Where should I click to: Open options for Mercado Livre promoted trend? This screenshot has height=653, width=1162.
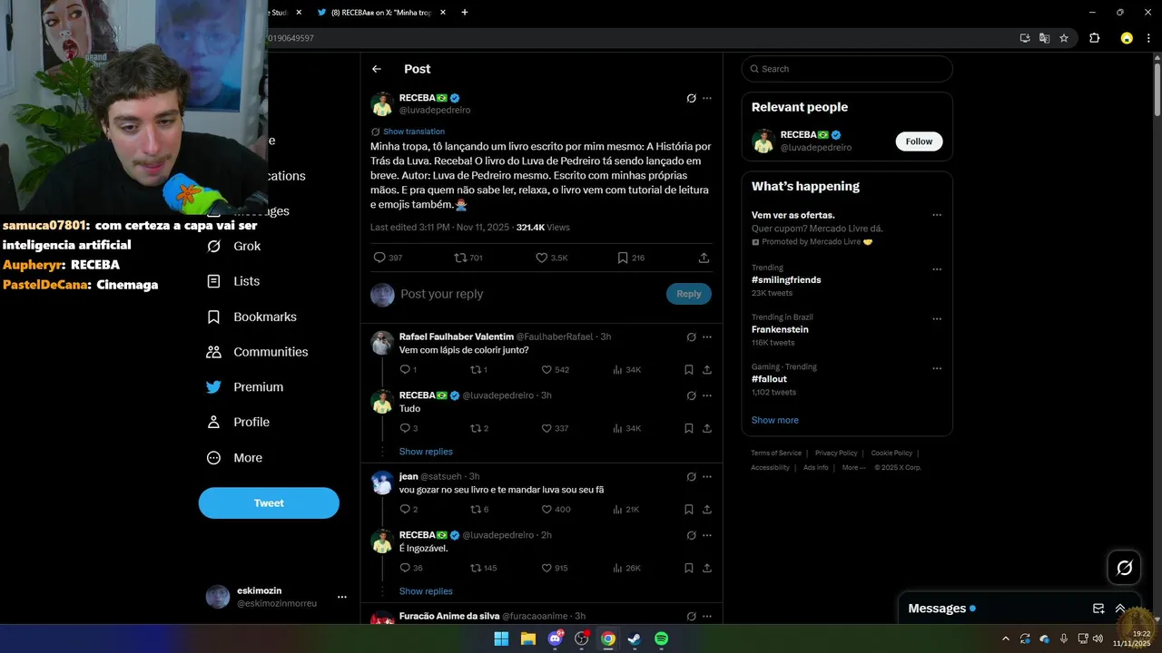[937, 216]
